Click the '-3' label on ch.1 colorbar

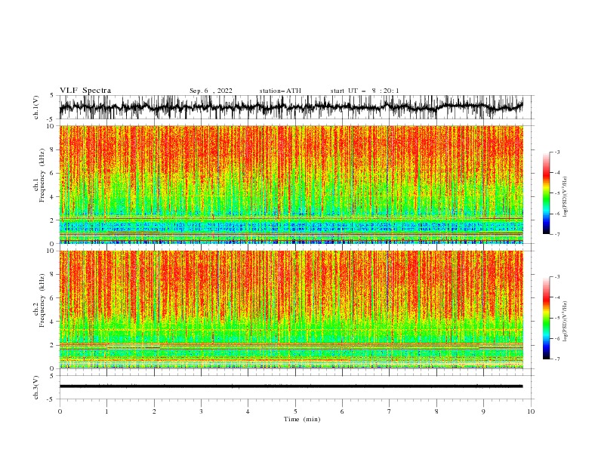556,152
